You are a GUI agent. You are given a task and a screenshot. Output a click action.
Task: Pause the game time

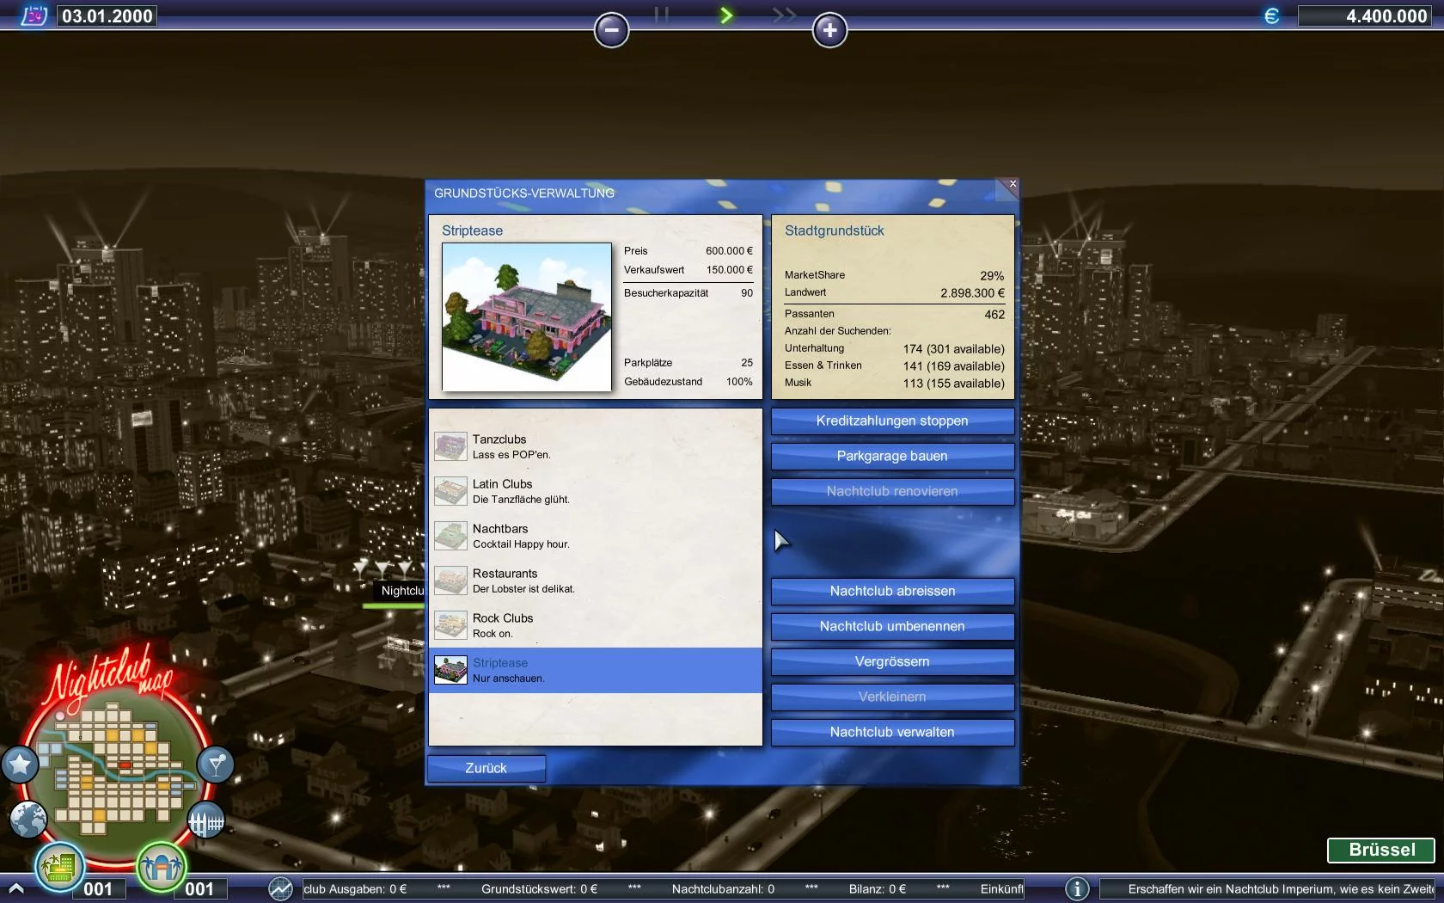(x=662, y=15)
